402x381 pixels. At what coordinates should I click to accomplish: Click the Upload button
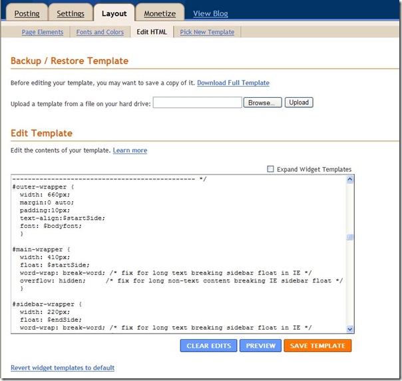299,103
